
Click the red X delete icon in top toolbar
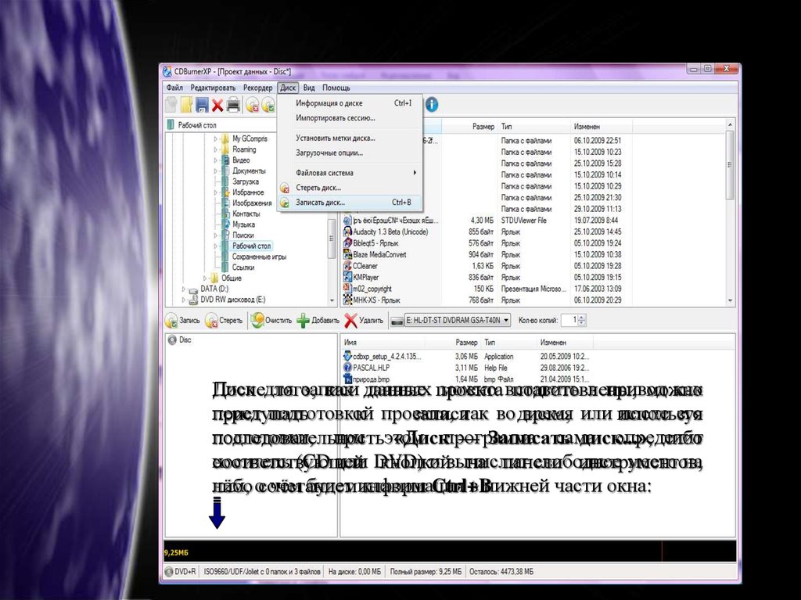coord(216,104)
